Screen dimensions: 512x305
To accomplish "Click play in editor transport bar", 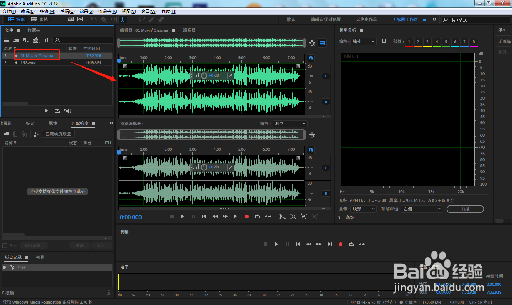I will click(182, 216).
